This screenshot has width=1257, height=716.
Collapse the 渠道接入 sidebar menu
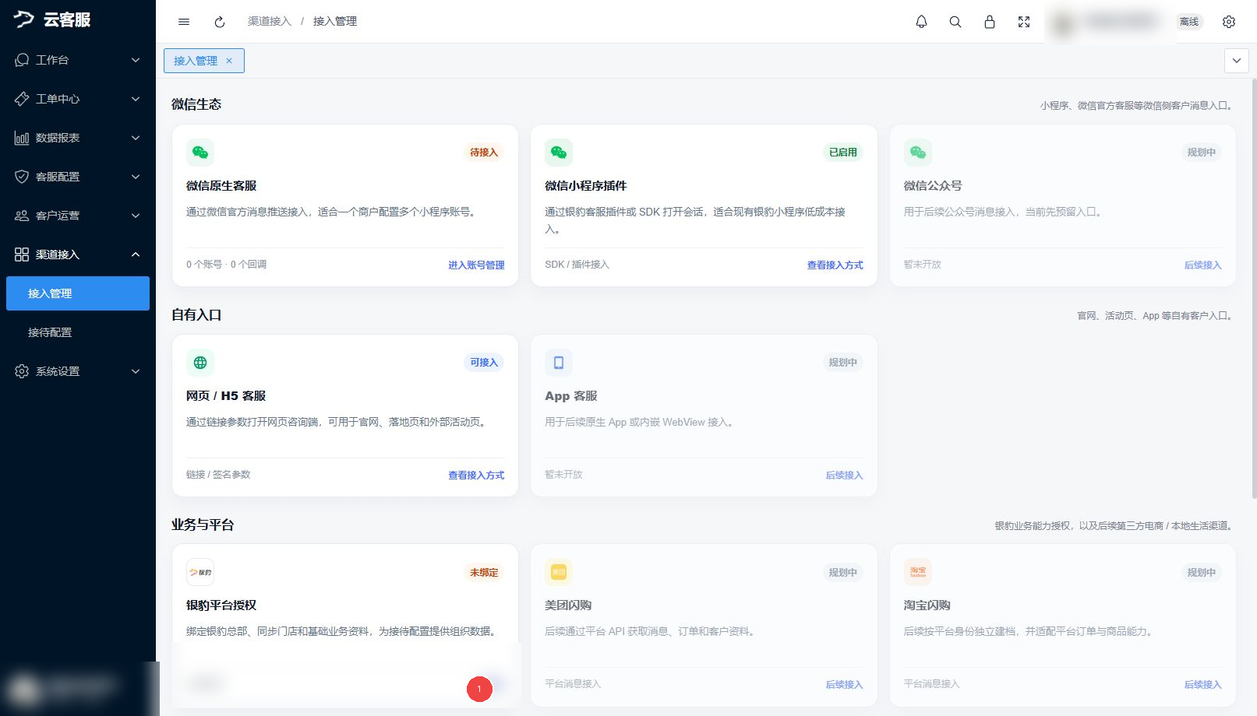pyautogui.click(x=78, y=254)
